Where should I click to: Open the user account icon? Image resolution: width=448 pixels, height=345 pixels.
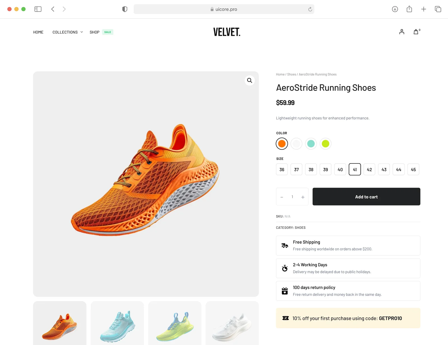click(402, 32)
